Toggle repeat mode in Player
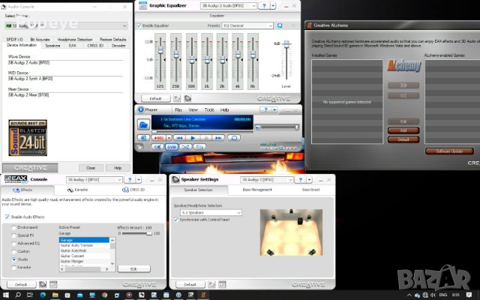Viewport: 480px width, 300px height. tap(234, 138)
